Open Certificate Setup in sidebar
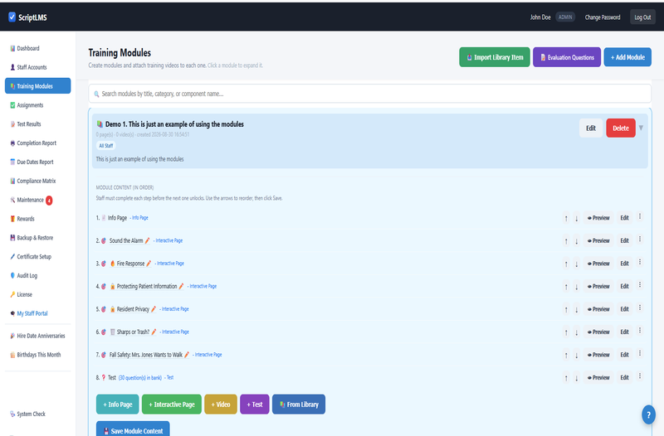The image size is (664, 436). point(37,257)
